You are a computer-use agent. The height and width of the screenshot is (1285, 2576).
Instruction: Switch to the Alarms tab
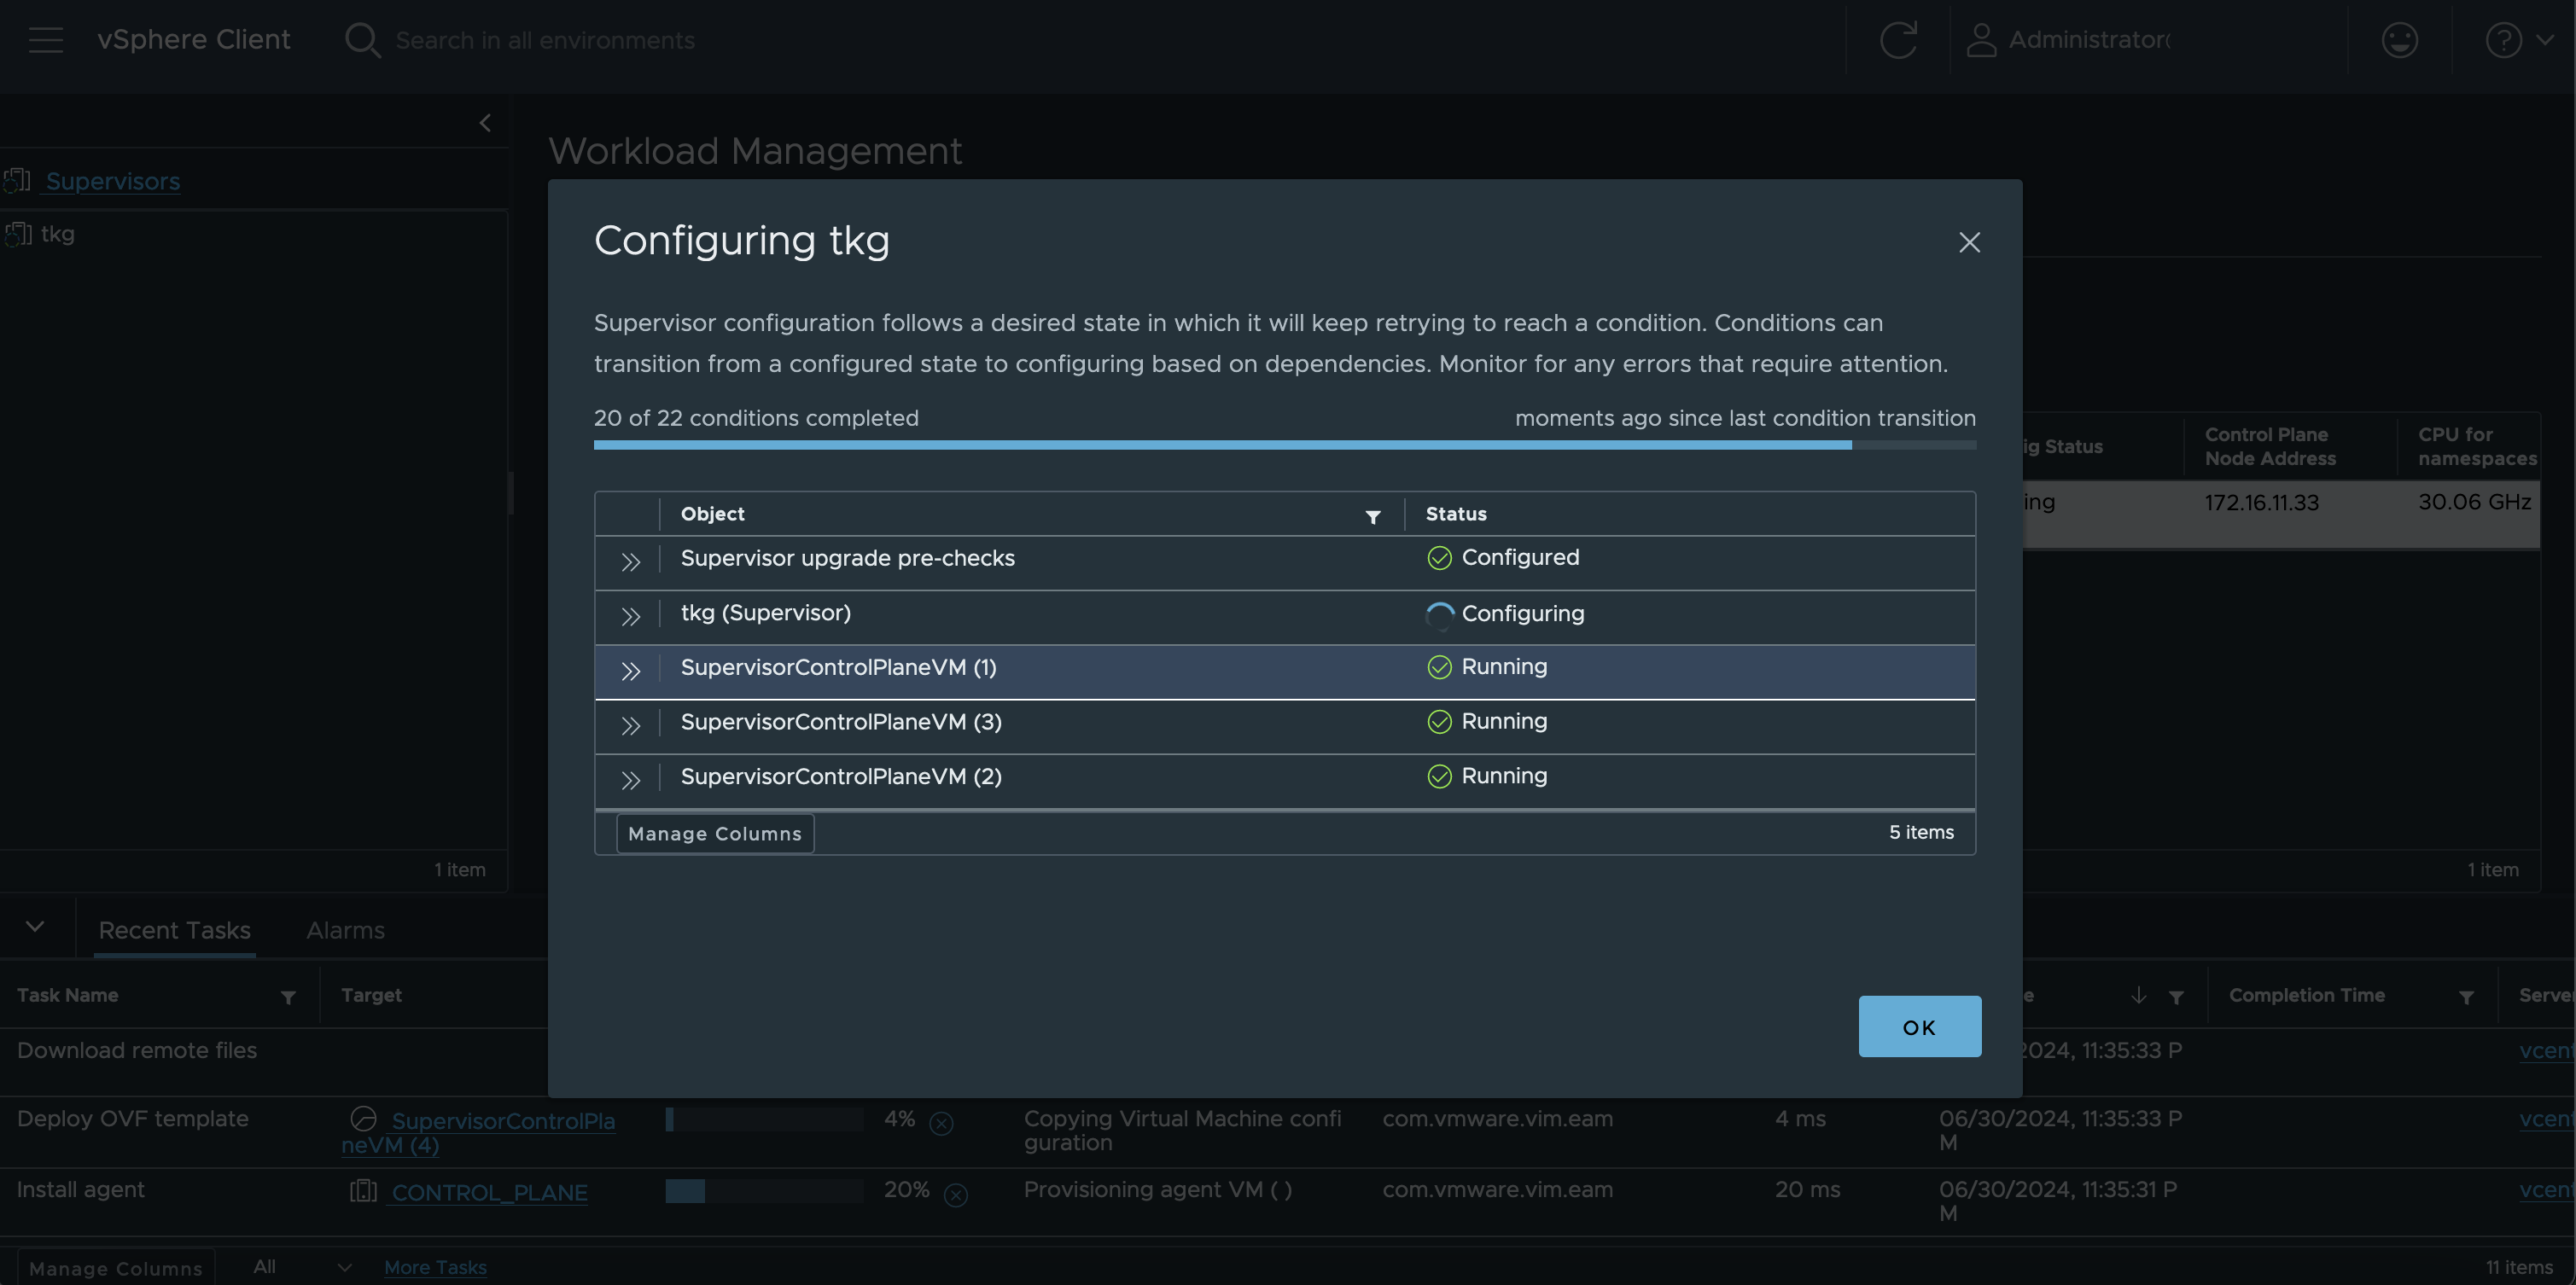[345, 930]
